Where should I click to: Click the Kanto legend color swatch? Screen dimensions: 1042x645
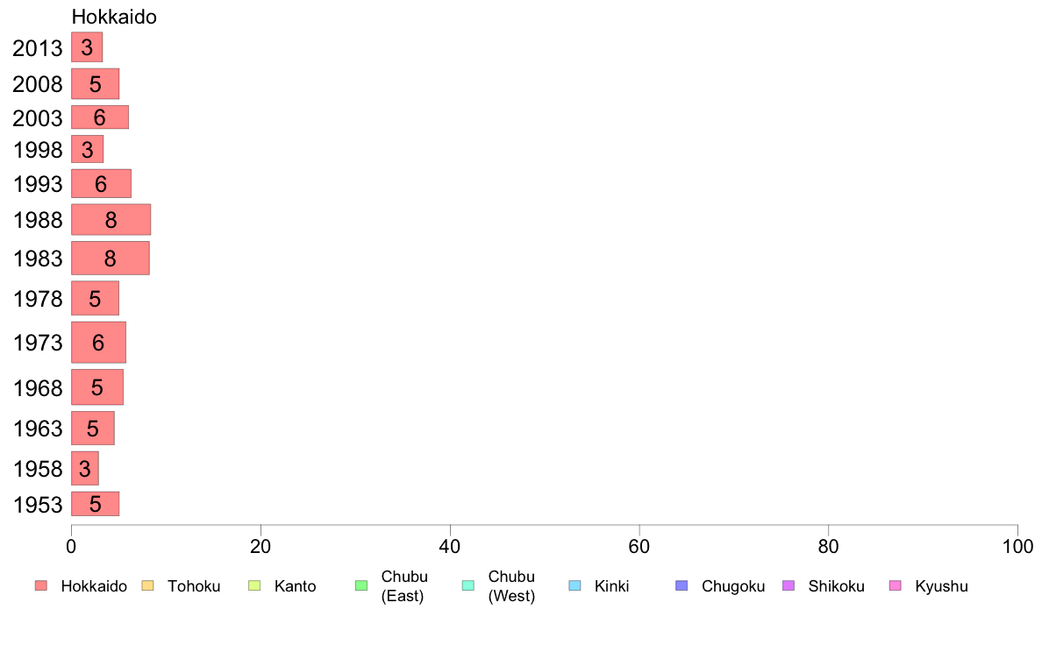(x=254, y=585)
